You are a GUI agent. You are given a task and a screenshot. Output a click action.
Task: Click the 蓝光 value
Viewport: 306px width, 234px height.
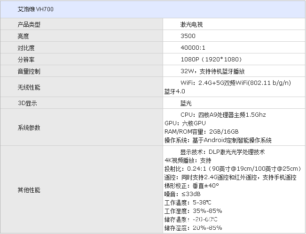186,103
